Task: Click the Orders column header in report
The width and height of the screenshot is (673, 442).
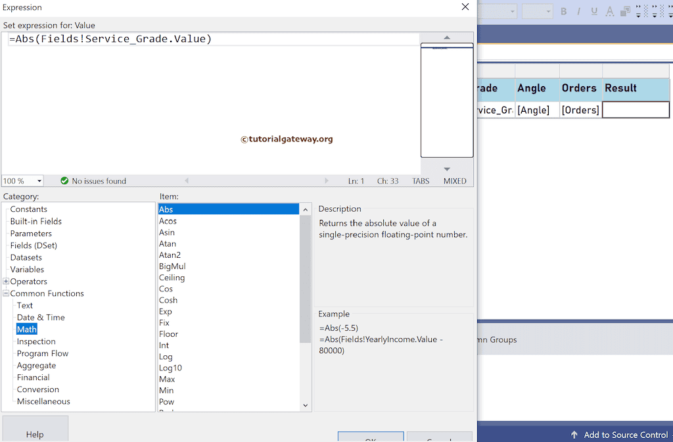Action: (581, 89)
